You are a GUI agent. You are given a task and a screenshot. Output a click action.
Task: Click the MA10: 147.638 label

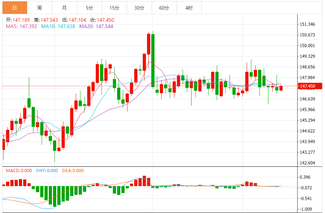click(x=58, y=27)
